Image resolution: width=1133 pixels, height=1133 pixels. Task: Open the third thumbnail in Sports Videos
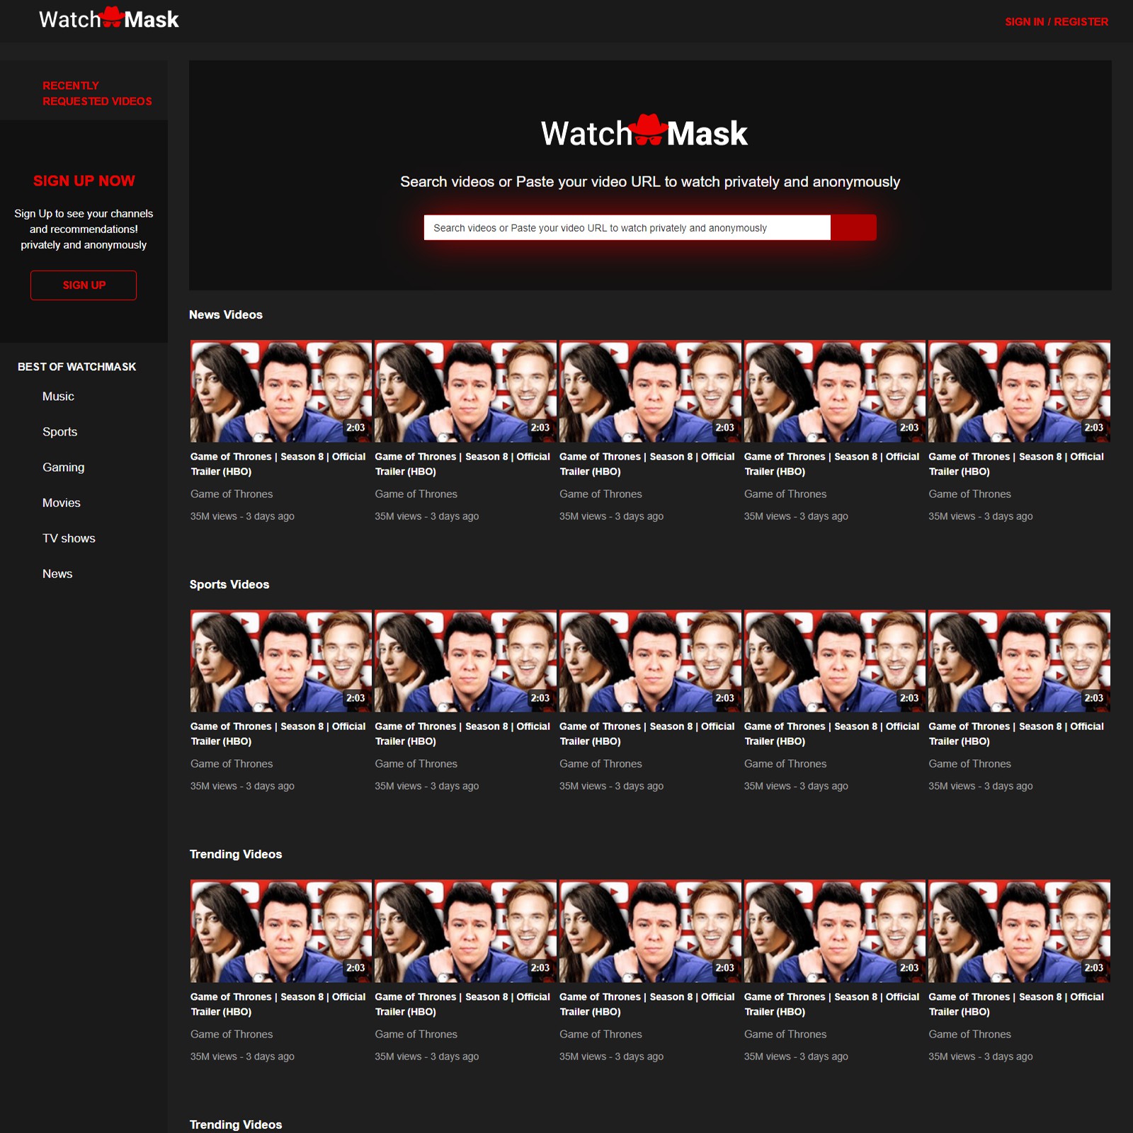click(650, 661)
